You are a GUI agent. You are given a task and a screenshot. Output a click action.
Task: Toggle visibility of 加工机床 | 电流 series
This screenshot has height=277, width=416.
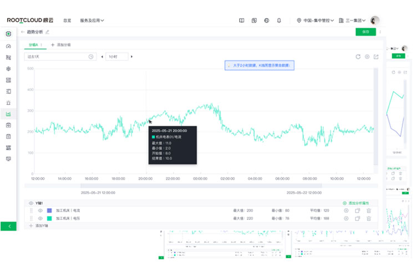pos(40,211)
